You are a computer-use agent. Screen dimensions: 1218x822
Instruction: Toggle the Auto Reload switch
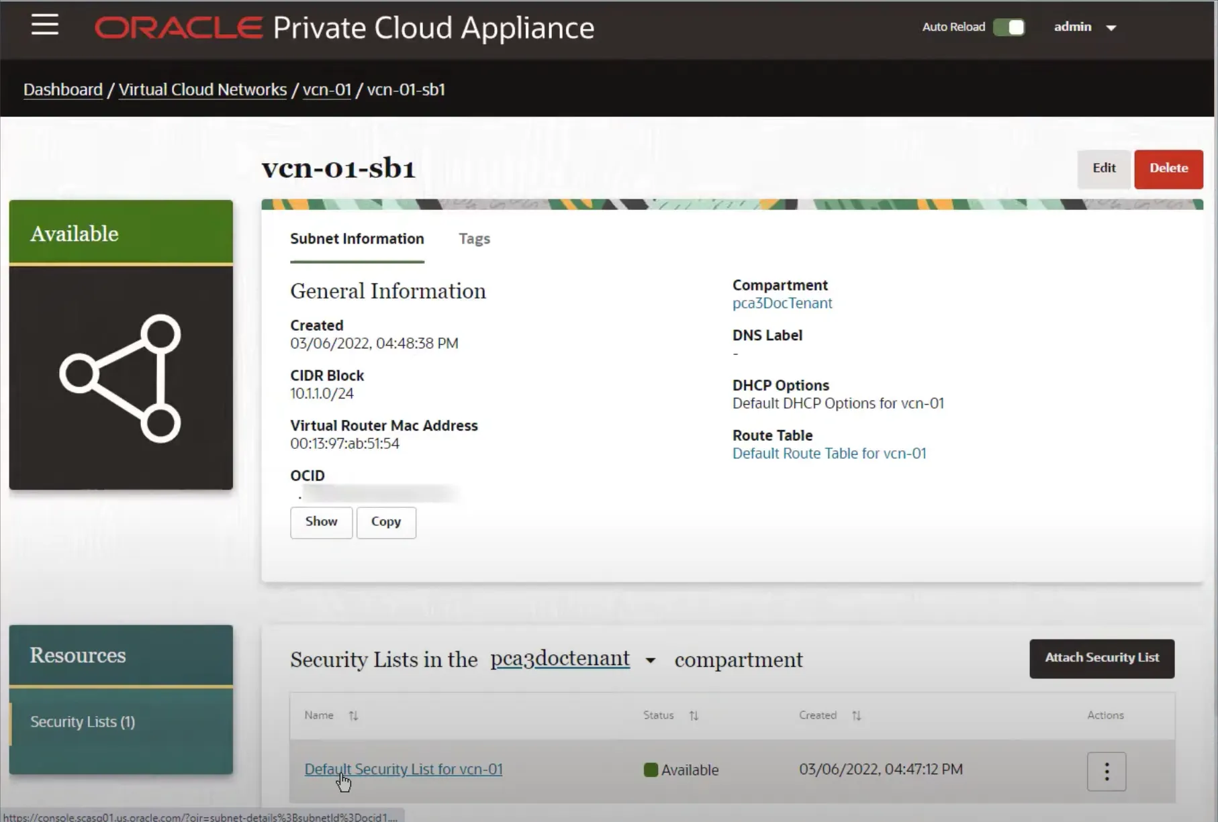[x=1009, y=27]
